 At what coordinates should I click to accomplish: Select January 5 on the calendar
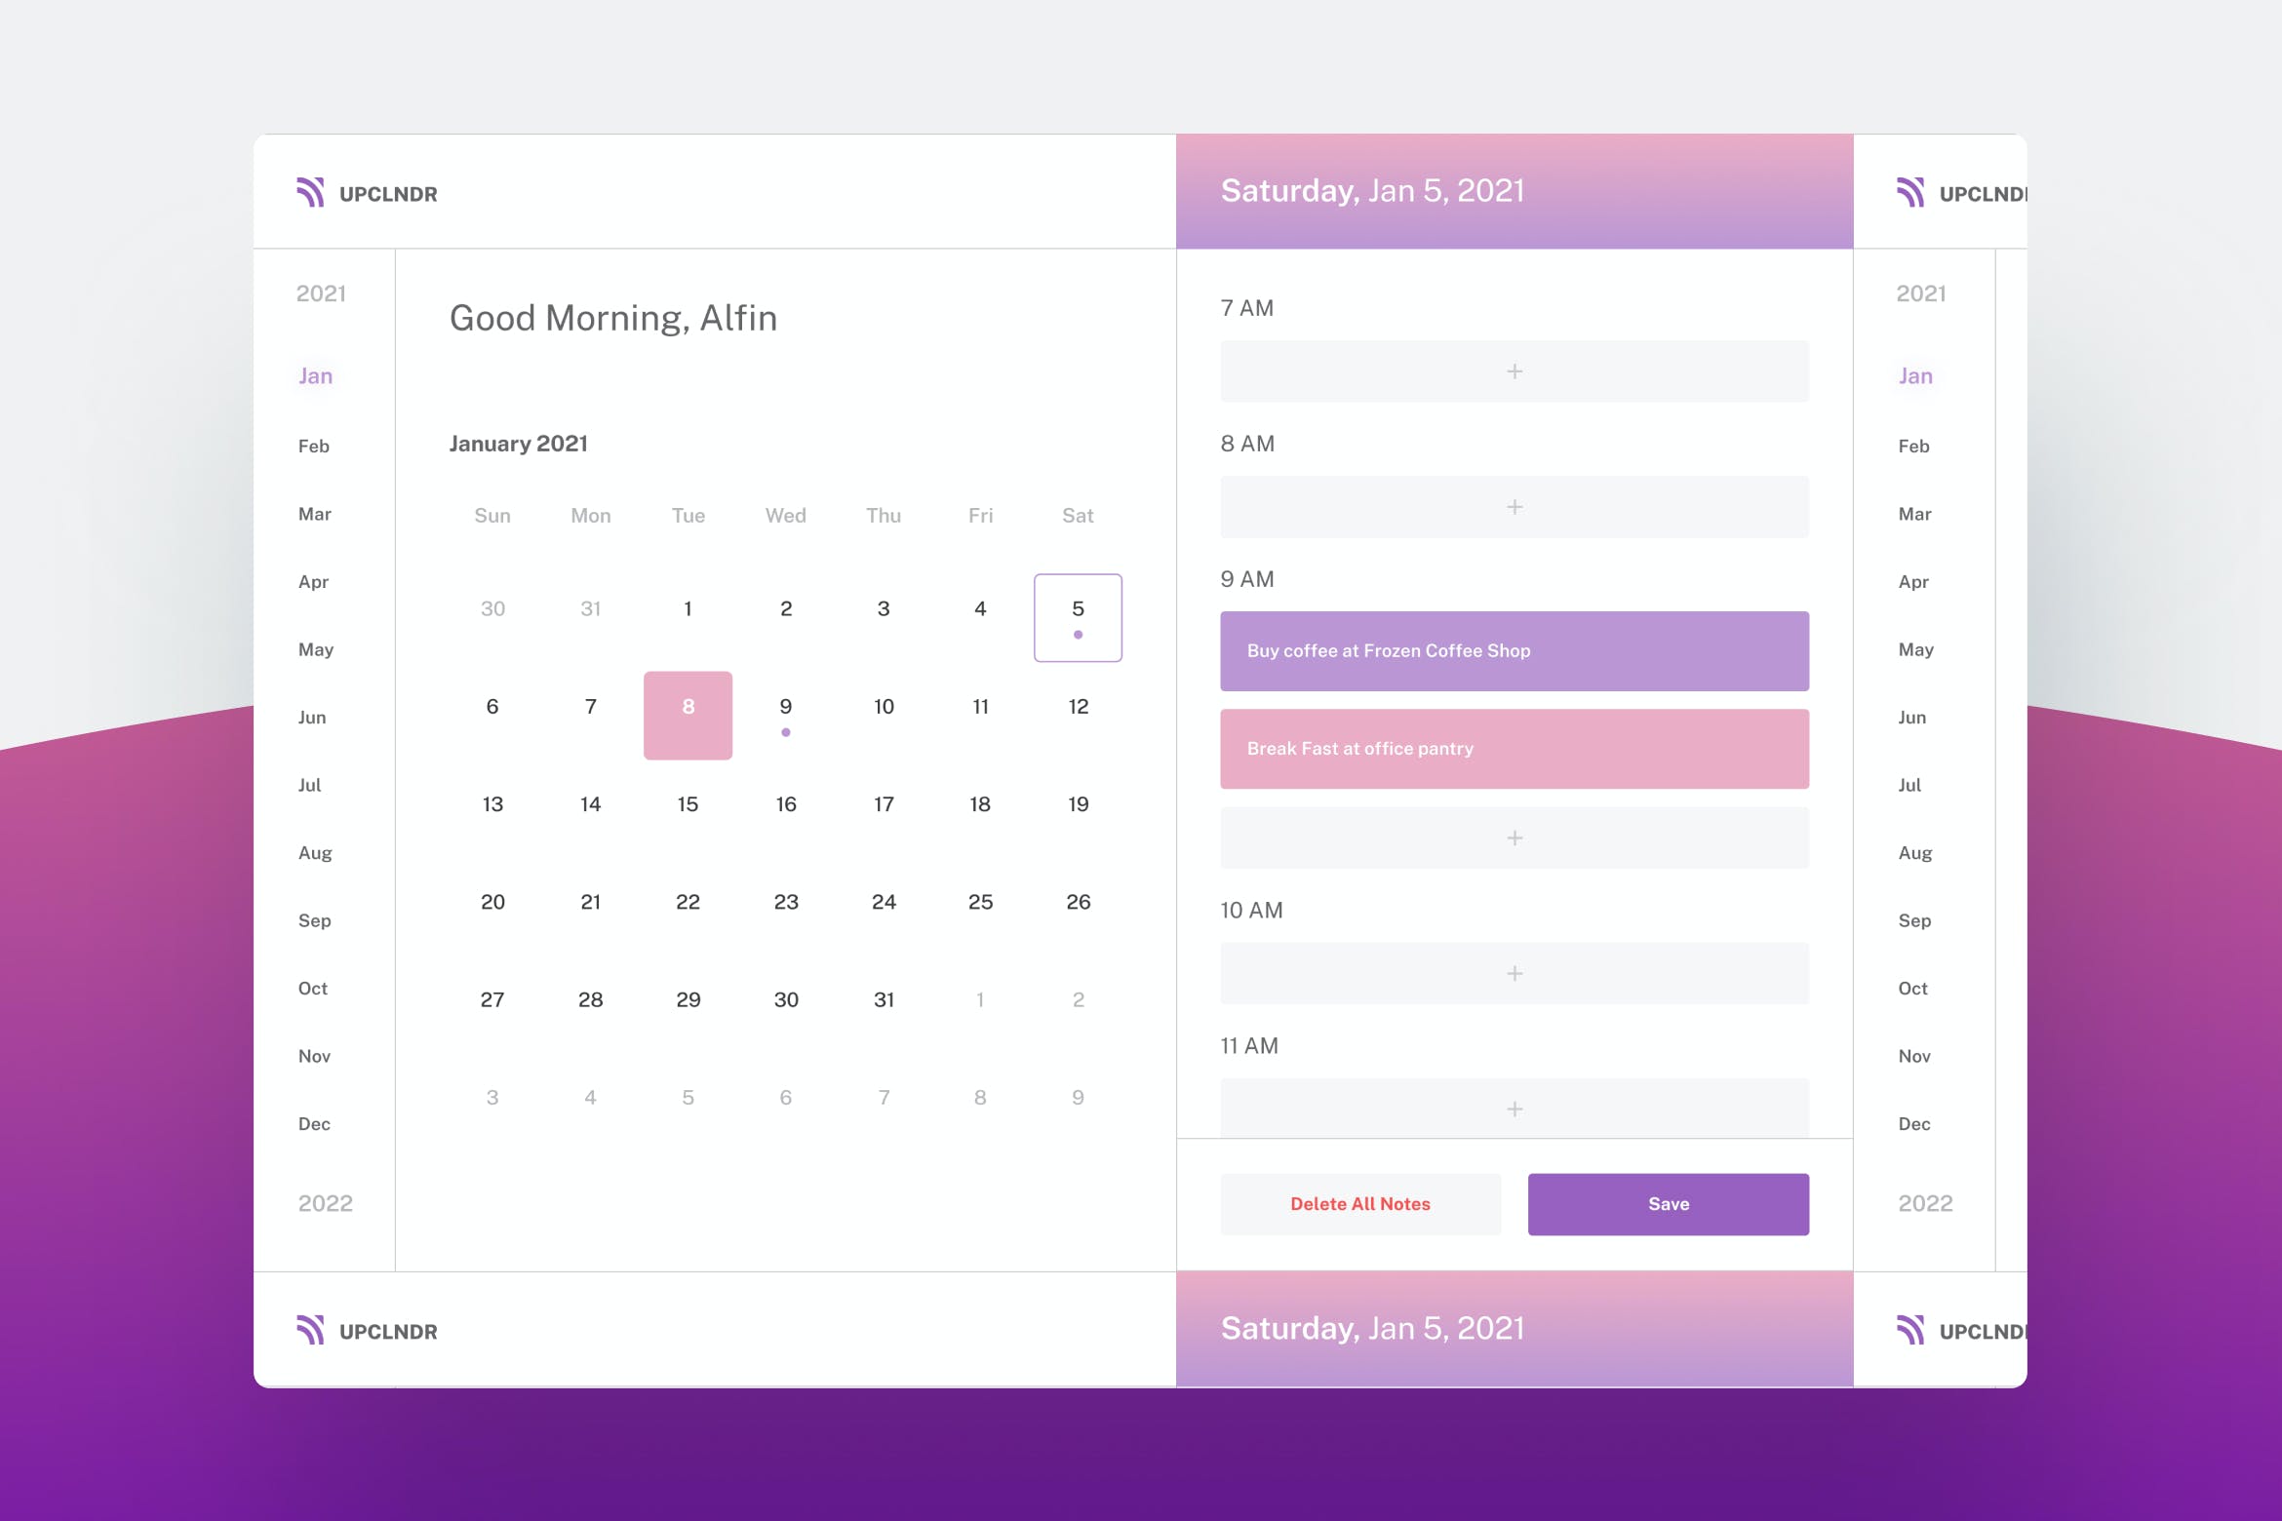pos(1077,616)
